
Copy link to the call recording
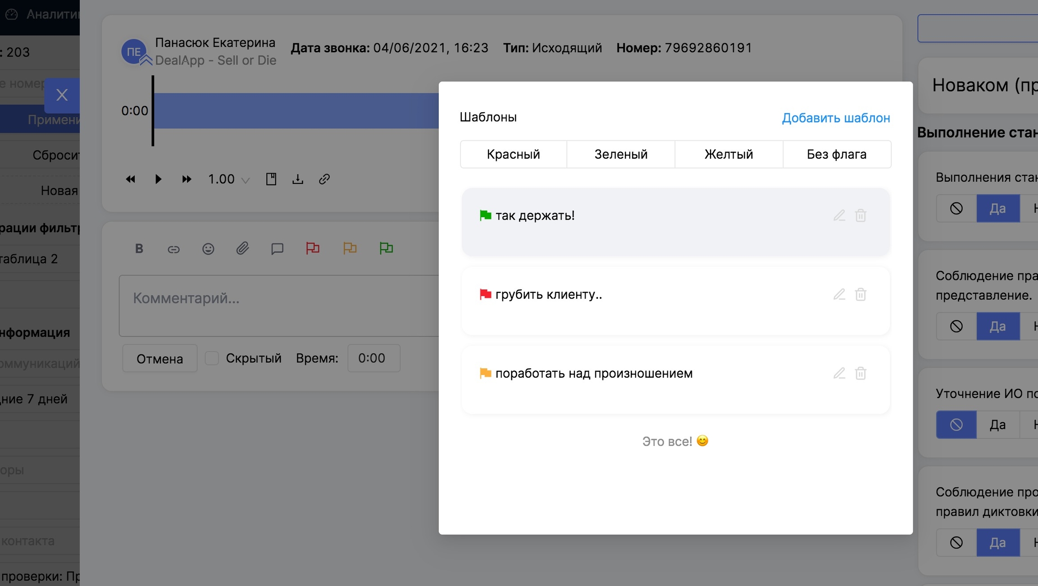tap(324, 179)
